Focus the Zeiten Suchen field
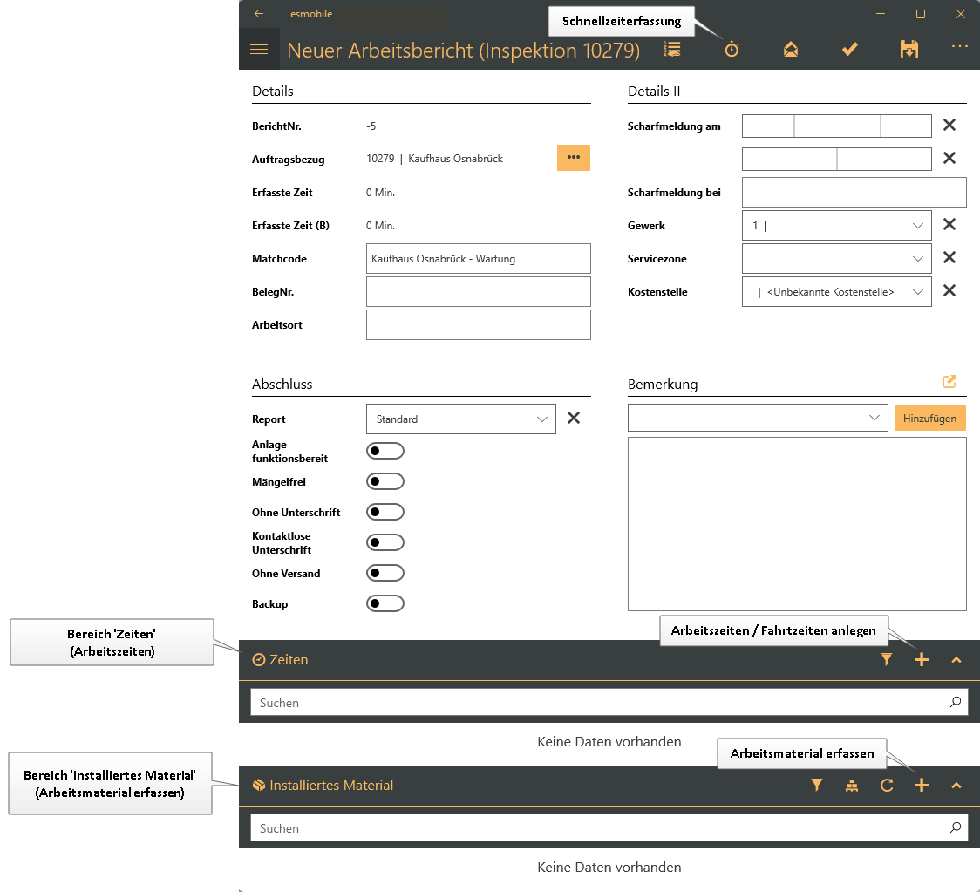This screenshot has width=980, height=892. pyautogui.click(x=609, y=702)
